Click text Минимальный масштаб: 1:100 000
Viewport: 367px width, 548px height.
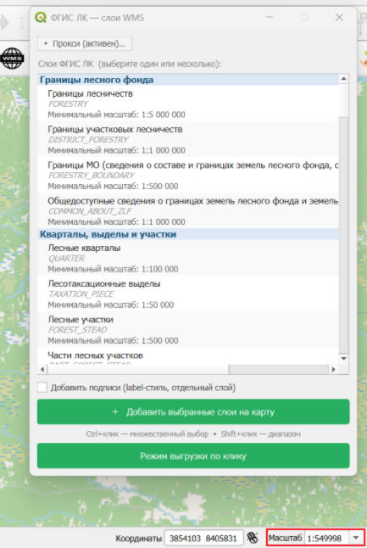click(x=113, y=269)
